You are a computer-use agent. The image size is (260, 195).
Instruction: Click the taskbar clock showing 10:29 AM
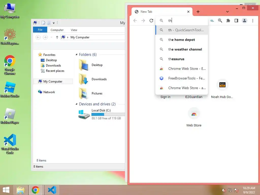pos(249,190)
